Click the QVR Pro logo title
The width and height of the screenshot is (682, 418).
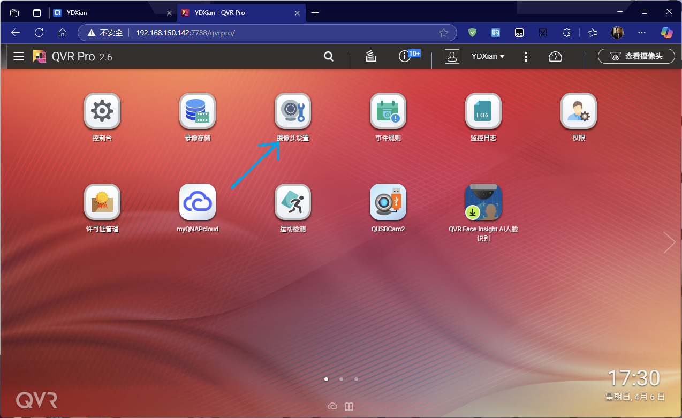click(72, 56)
